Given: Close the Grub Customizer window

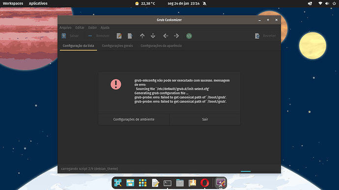Looking at the screenshot, I should [x=276, y=20].
